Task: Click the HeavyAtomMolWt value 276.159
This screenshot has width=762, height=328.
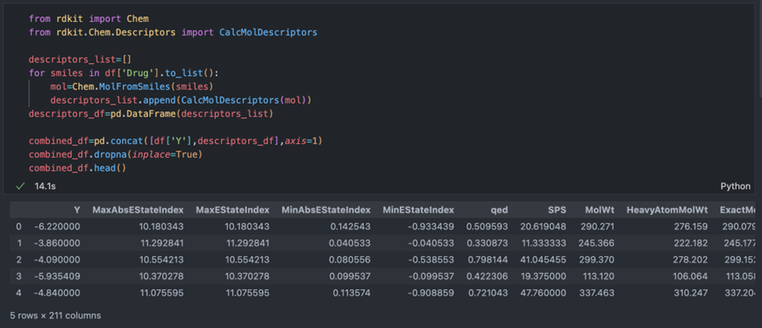Action: (x=690, y=227)
